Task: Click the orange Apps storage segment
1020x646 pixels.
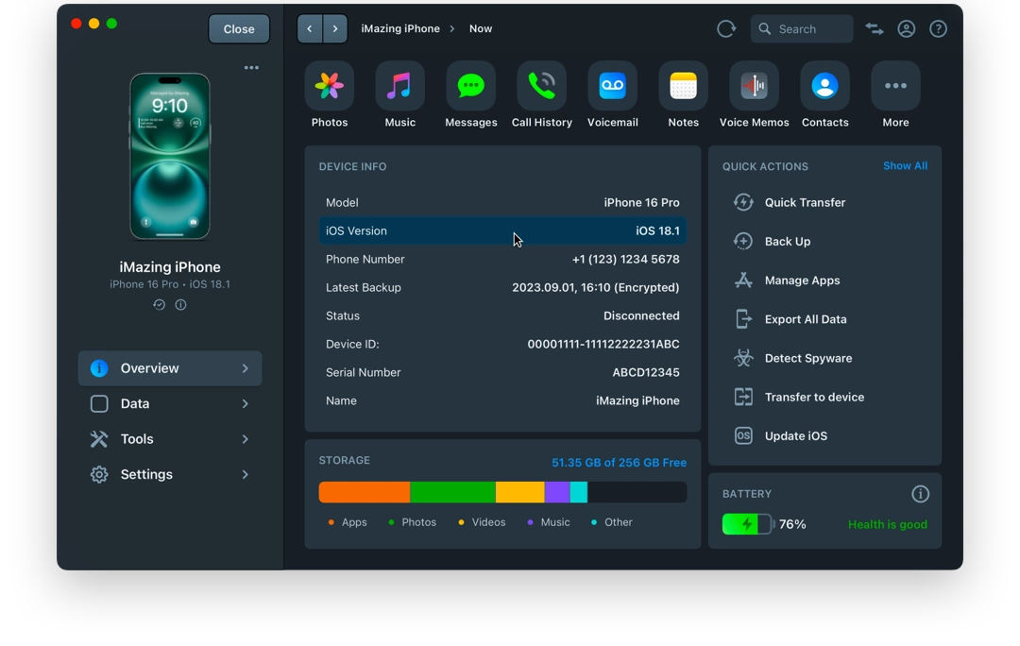Action: pos(364,492)
